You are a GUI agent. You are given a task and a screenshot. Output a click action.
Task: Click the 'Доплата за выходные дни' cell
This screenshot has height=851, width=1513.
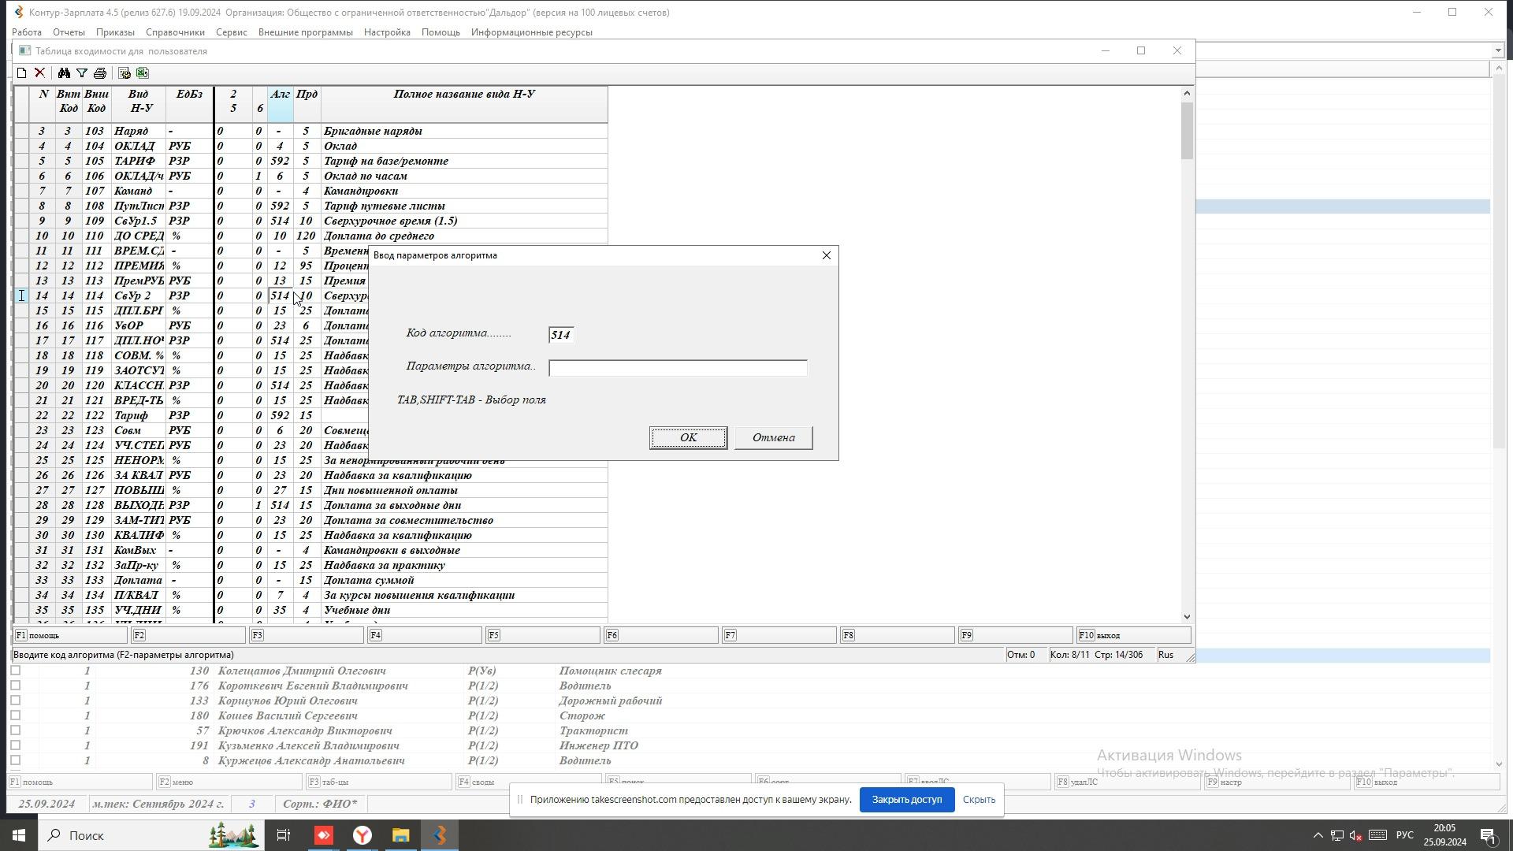click(464, 505)
